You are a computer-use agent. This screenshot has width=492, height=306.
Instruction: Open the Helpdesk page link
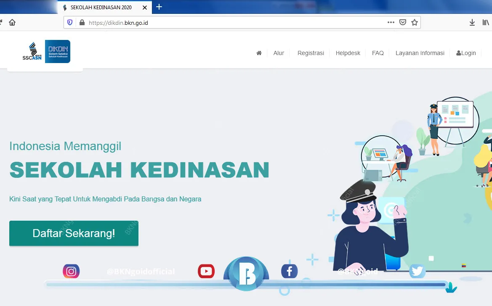(348, 53)
